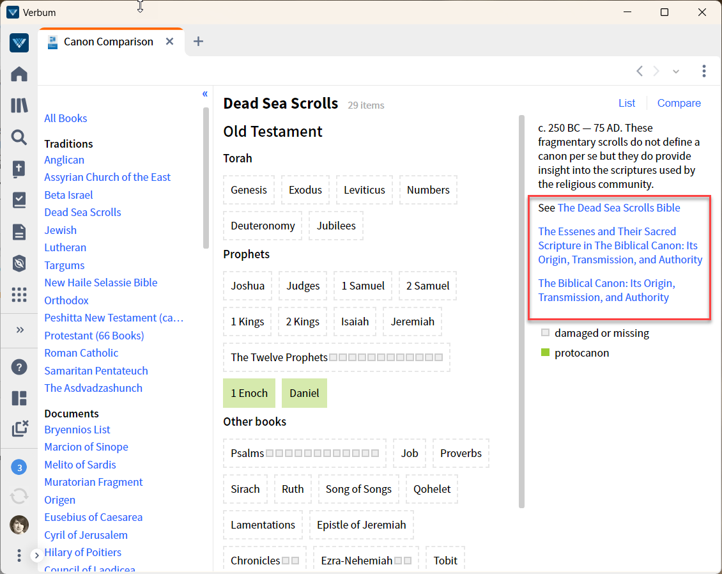Go back with the left arrow
Screen dimensions: 722x574
639,71
